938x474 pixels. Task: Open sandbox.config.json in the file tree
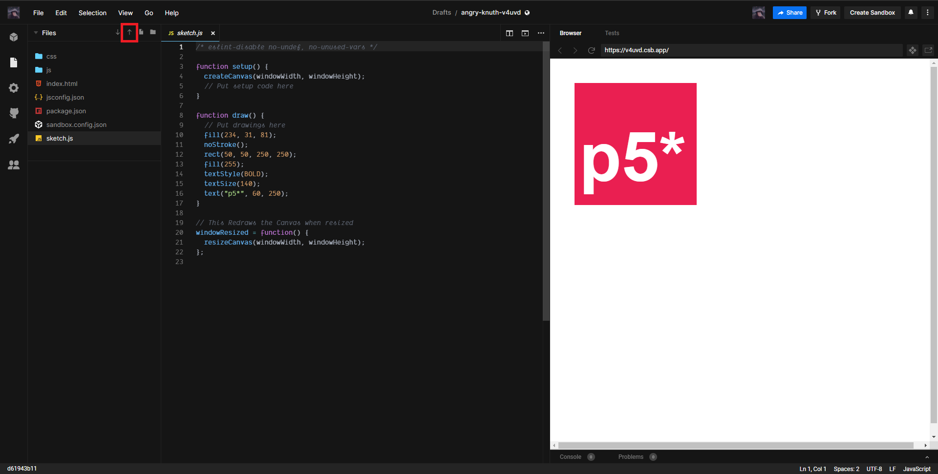tap(94, 125)
